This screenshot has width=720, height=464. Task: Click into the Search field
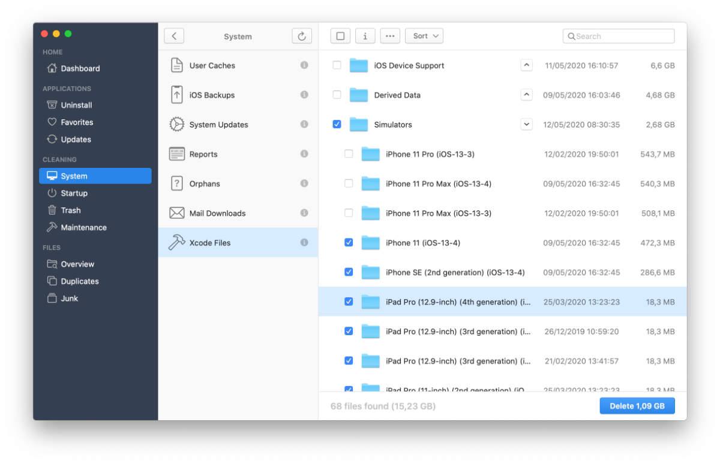tap(619, 36)
